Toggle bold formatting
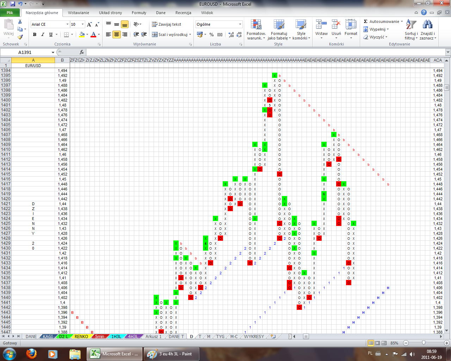The width and height of the screenshot is (451, 361). (x=35, y=35)
